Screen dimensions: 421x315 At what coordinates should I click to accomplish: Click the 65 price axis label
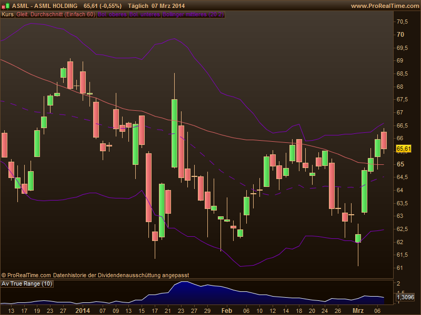(400, 164)
